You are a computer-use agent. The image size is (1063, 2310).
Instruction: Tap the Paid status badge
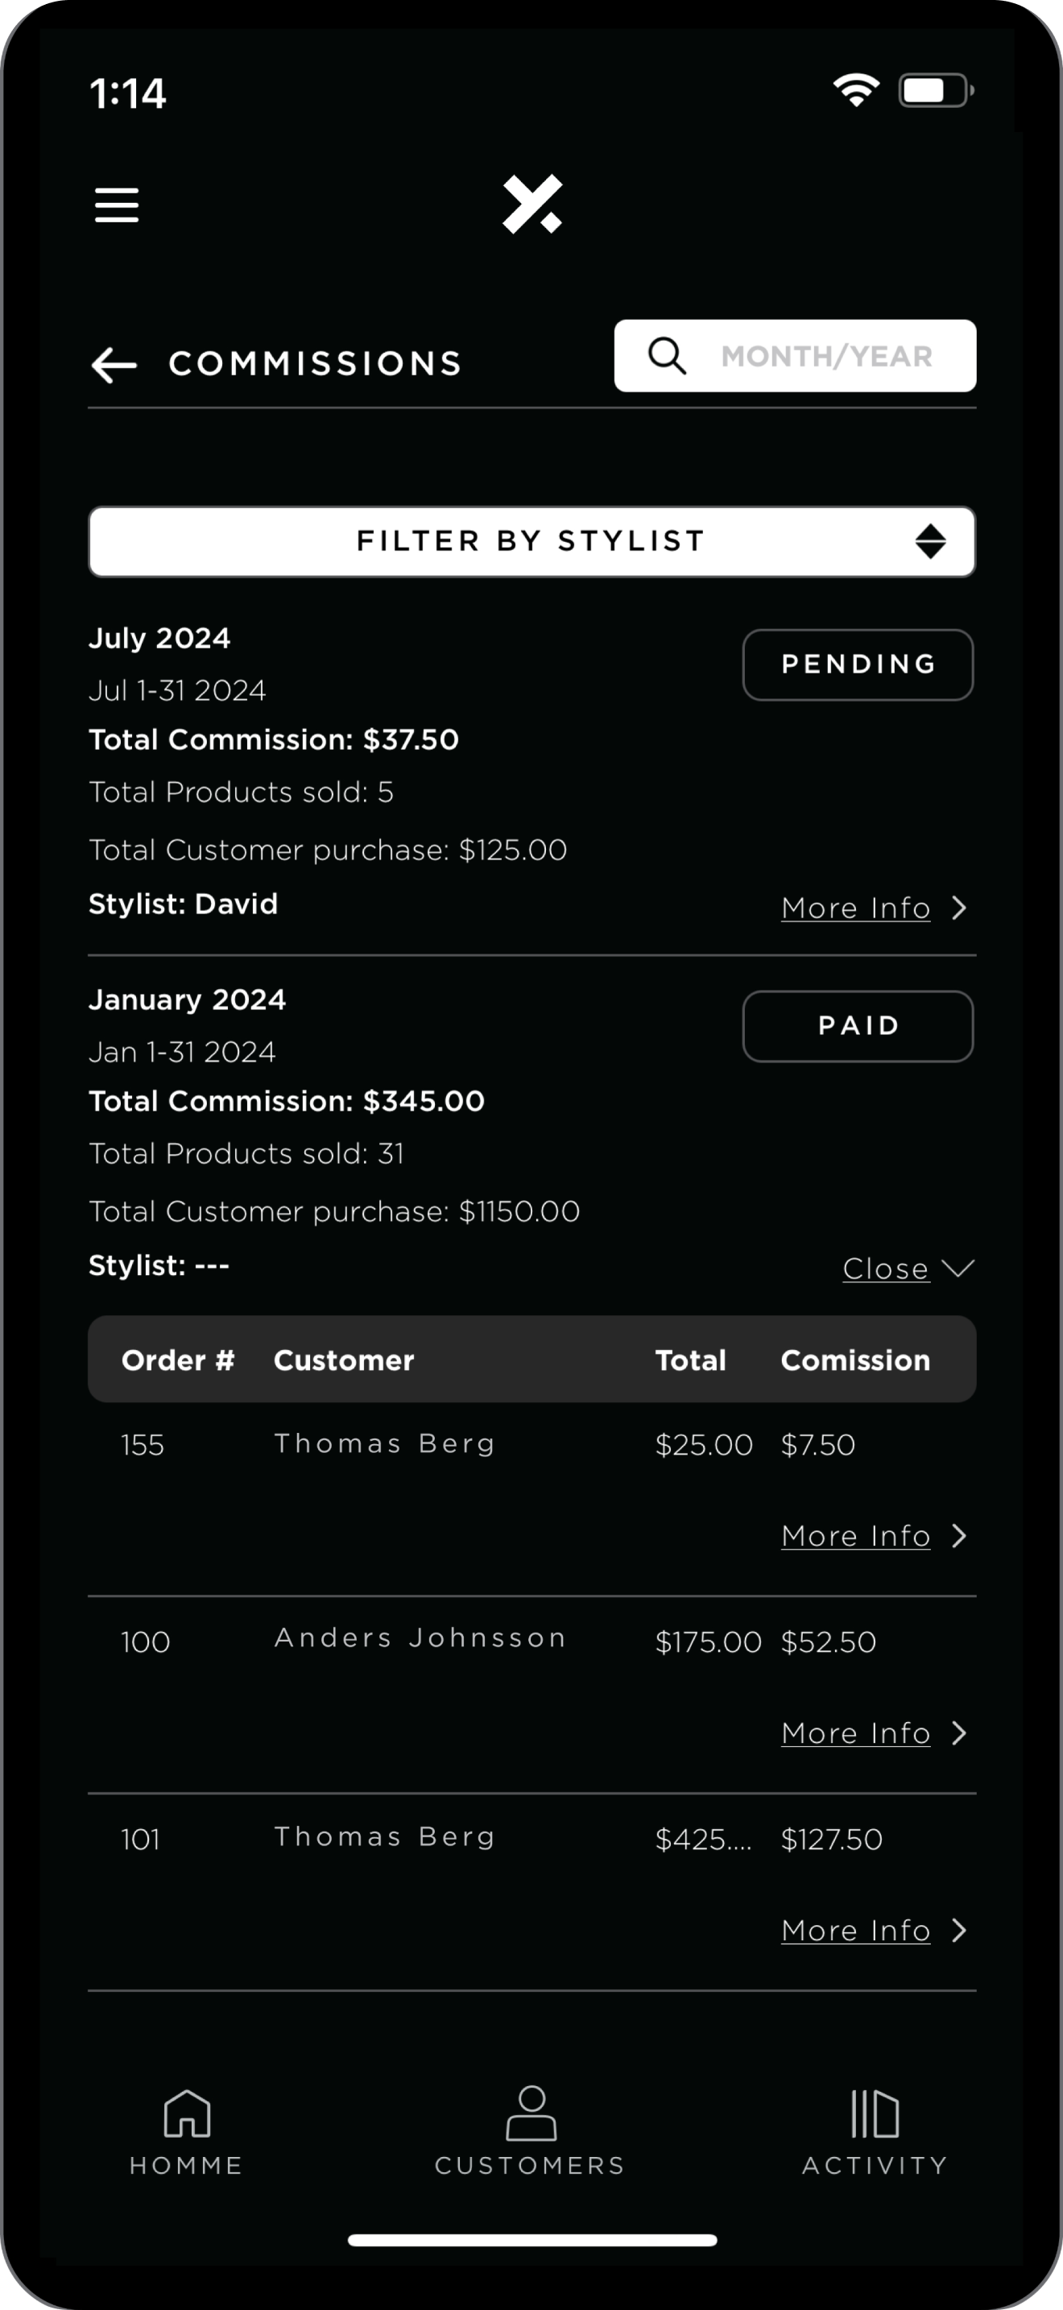(x=858, y=1026)
